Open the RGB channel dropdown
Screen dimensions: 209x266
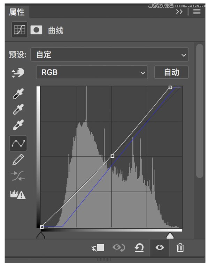pos(92,72)
